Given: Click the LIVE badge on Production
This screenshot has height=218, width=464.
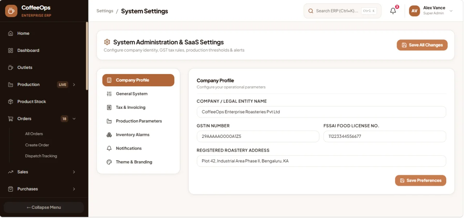Looking at the screenshot, I should pos(63,85).
